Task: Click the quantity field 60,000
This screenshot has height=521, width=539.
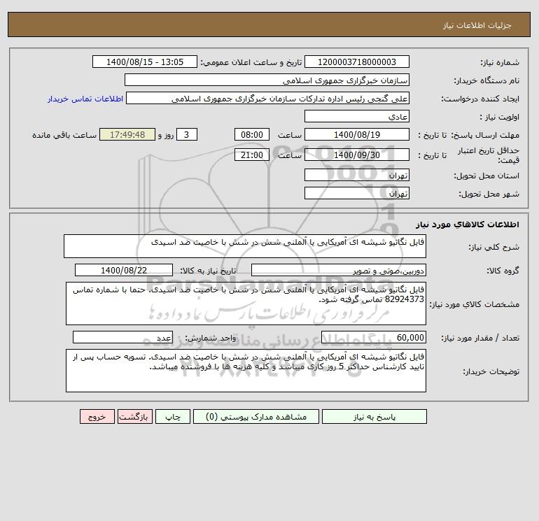Action: point(374,337)
